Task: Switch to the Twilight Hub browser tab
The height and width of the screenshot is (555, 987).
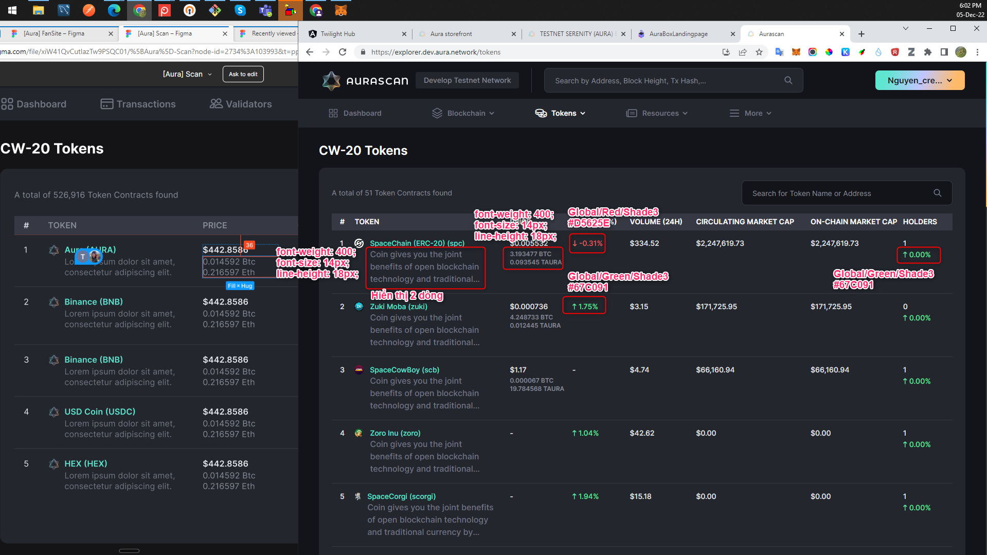Action: (357, 34)
